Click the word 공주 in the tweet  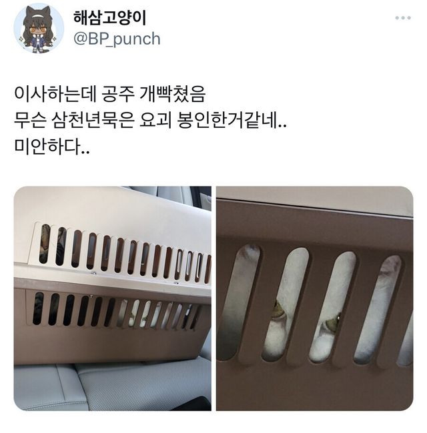(x=118, y=95)
